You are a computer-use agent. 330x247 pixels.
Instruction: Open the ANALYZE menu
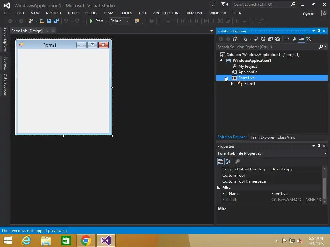[195, 13]
